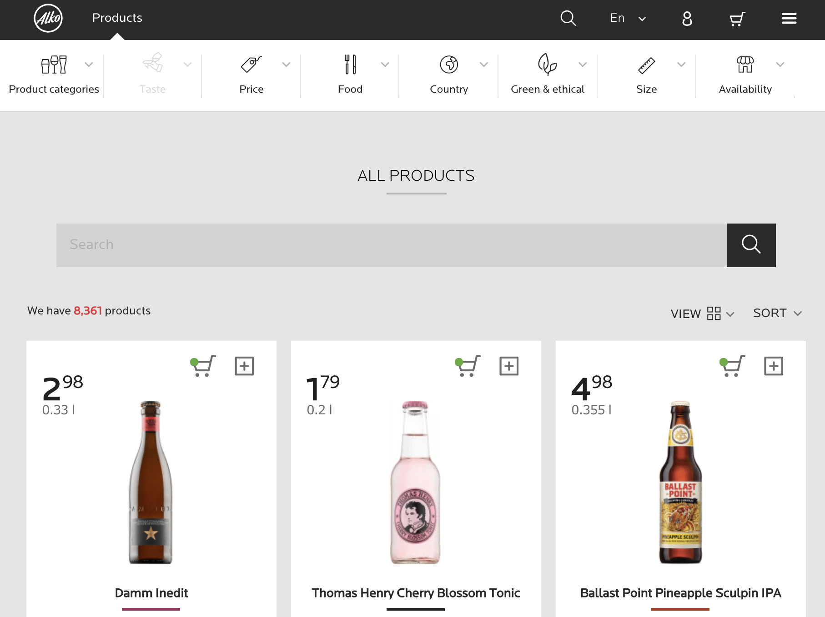Image resolution: width=825 pixels, height=617 pixels.
Task: Open the En language dropdown
Action: click(x=628, y=18)
